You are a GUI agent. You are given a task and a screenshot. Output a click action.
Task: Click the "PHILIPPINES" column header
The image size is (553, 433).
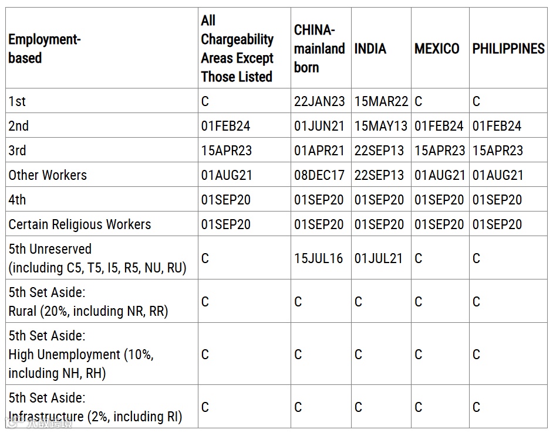pyautogui.click(x=508, y=49)
